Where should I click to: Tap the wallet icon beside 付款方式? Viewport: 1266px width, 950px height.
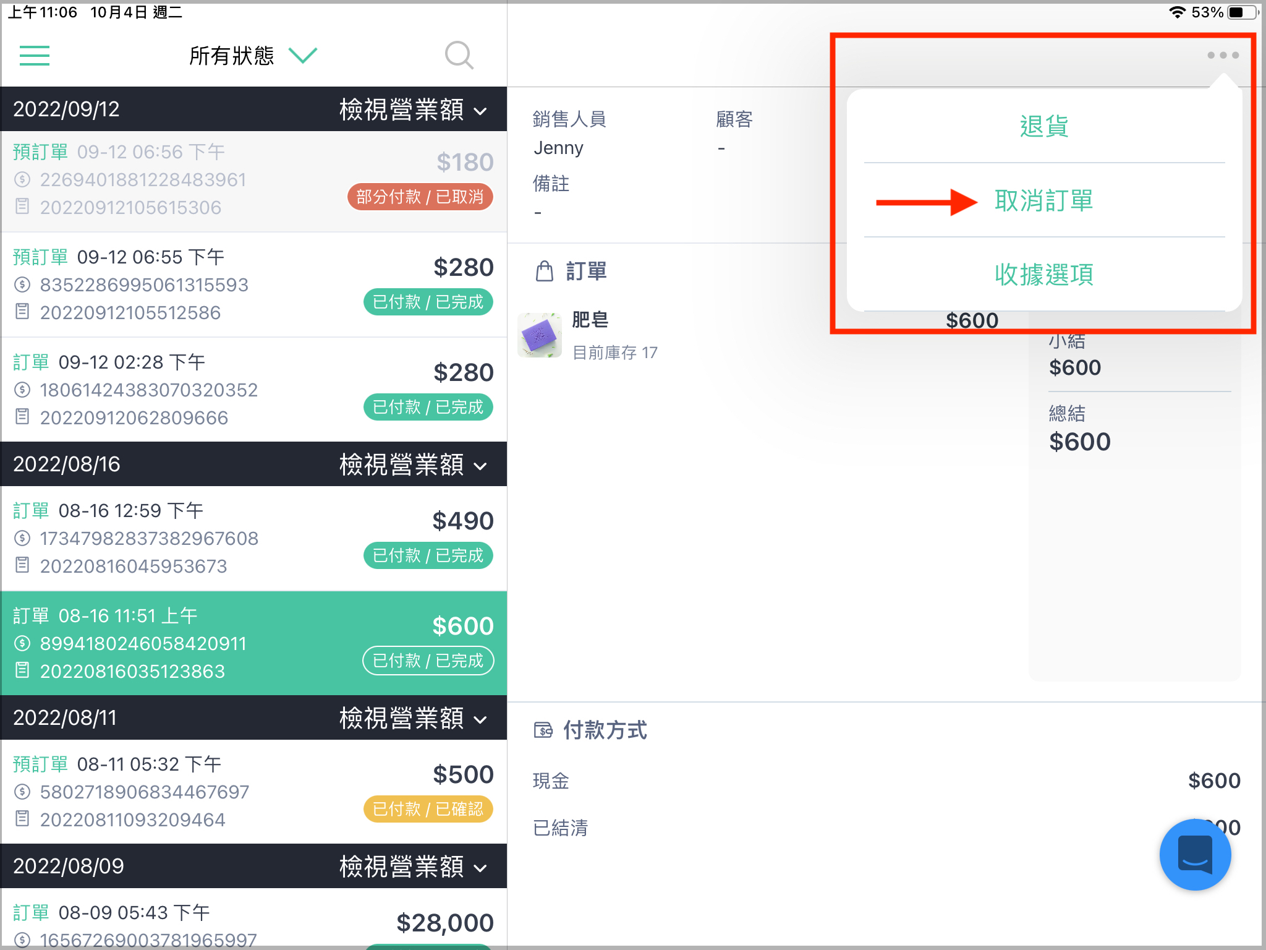[x=543, y=730]
